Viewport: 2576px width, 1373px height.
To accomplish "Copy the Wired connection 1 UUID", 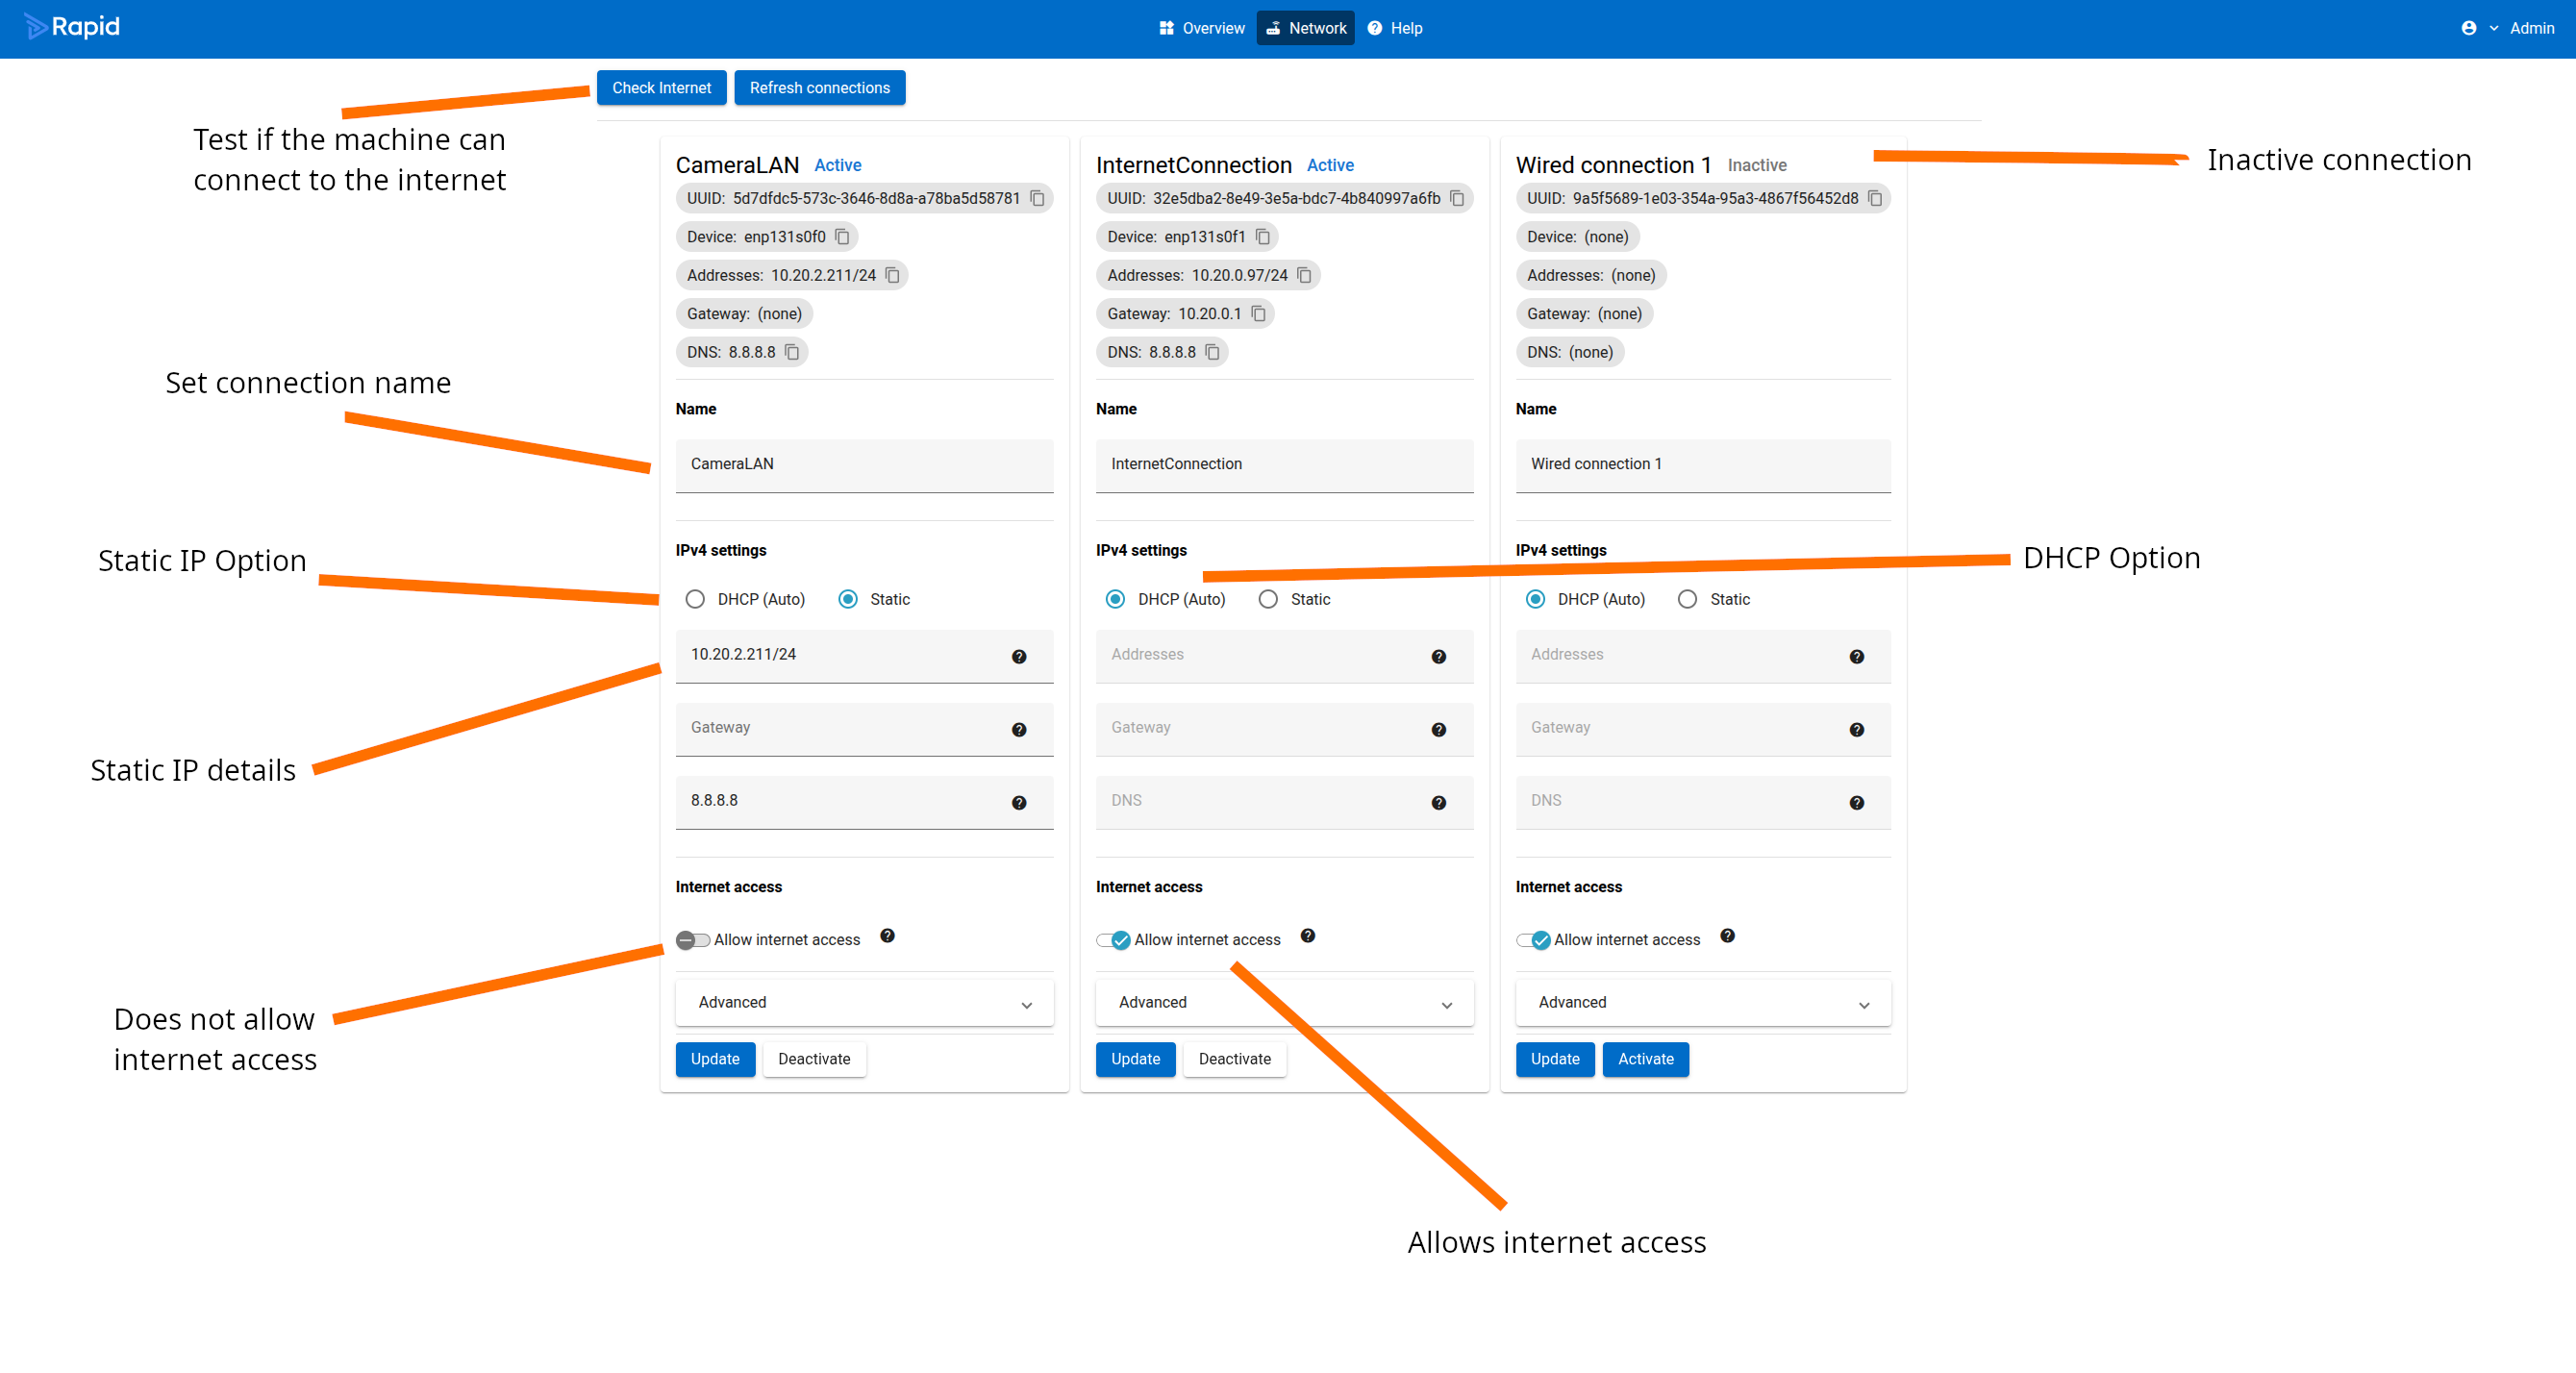I will click(x=1875, y=198).
